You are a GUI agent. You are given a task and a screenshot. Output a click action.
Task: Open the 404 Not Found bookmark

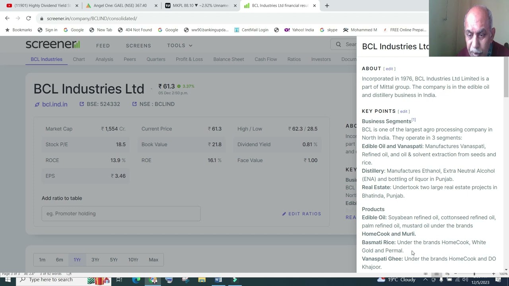[135, 30]
